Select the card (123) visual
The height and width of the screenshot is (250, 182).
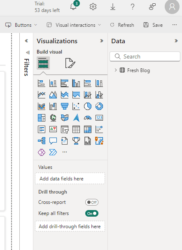click(99, 118)
